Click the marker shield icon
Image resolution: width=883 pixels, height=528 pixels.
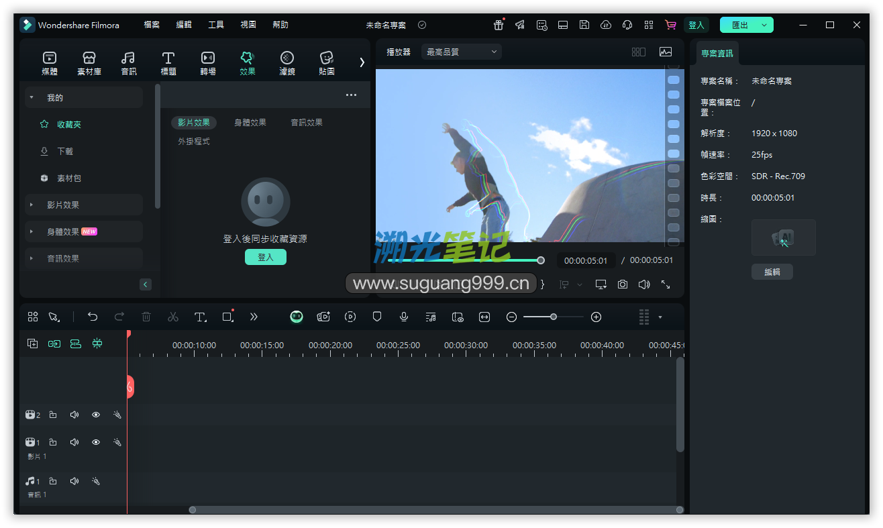[377, 317]
